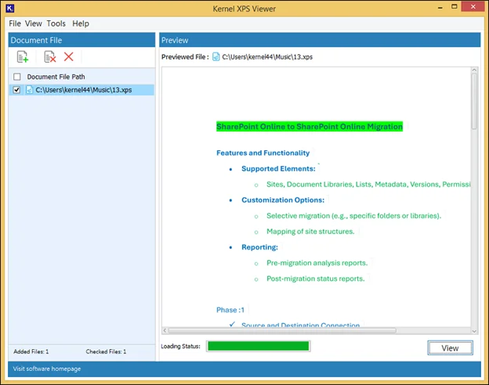Click the file icon next to Previewed File path
489x385 pixels.
coord(216,56)
